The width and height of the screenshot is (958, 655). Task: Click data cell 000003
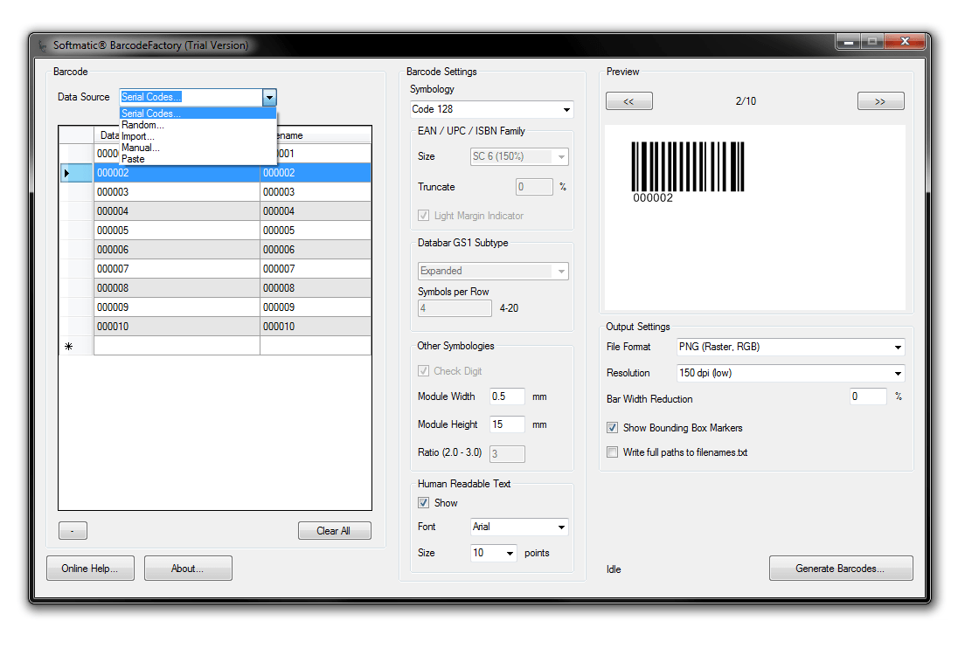[x=177, y=192]
